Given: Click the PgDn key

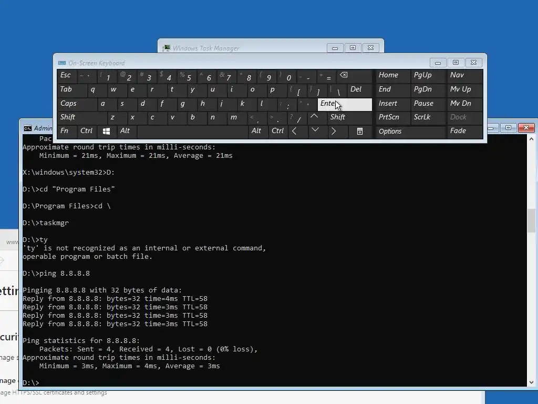Looking at the screenshot, I should 429,89.
